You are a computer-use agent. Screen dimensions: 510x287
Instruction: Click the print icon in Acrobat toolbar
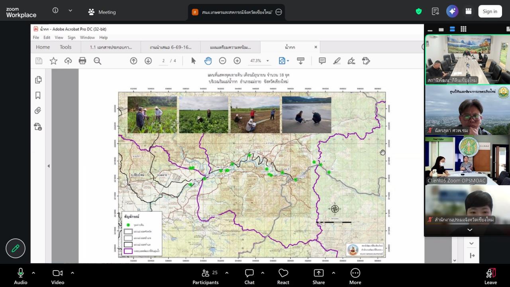pyautogui.click(x=82, y=61)
